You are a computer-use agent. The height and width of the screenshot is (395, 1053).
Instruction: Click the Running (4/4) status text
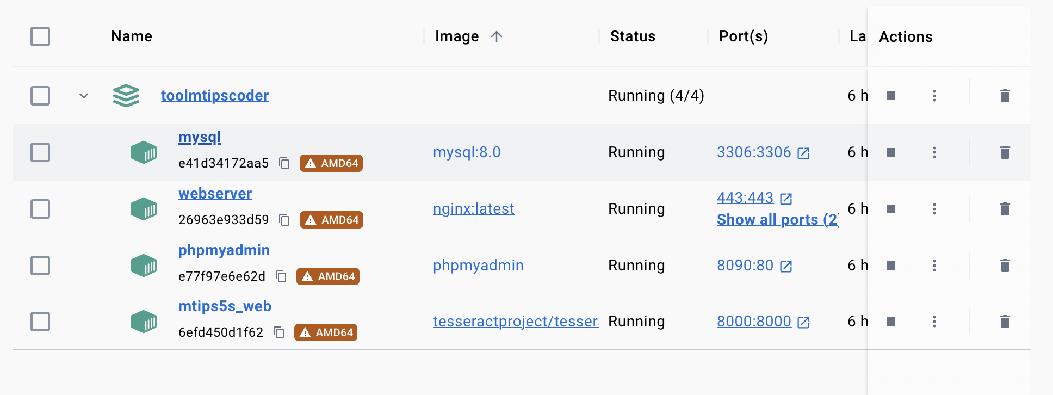(656, 96)
